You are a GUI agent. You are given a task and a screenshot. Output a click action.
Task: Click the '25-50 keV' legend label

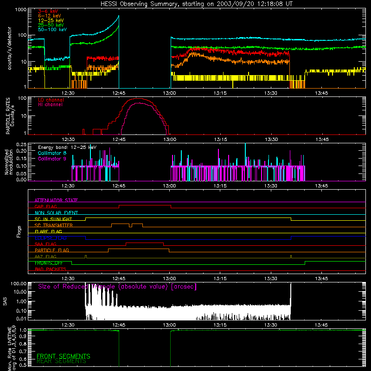(x=51, y=25)
